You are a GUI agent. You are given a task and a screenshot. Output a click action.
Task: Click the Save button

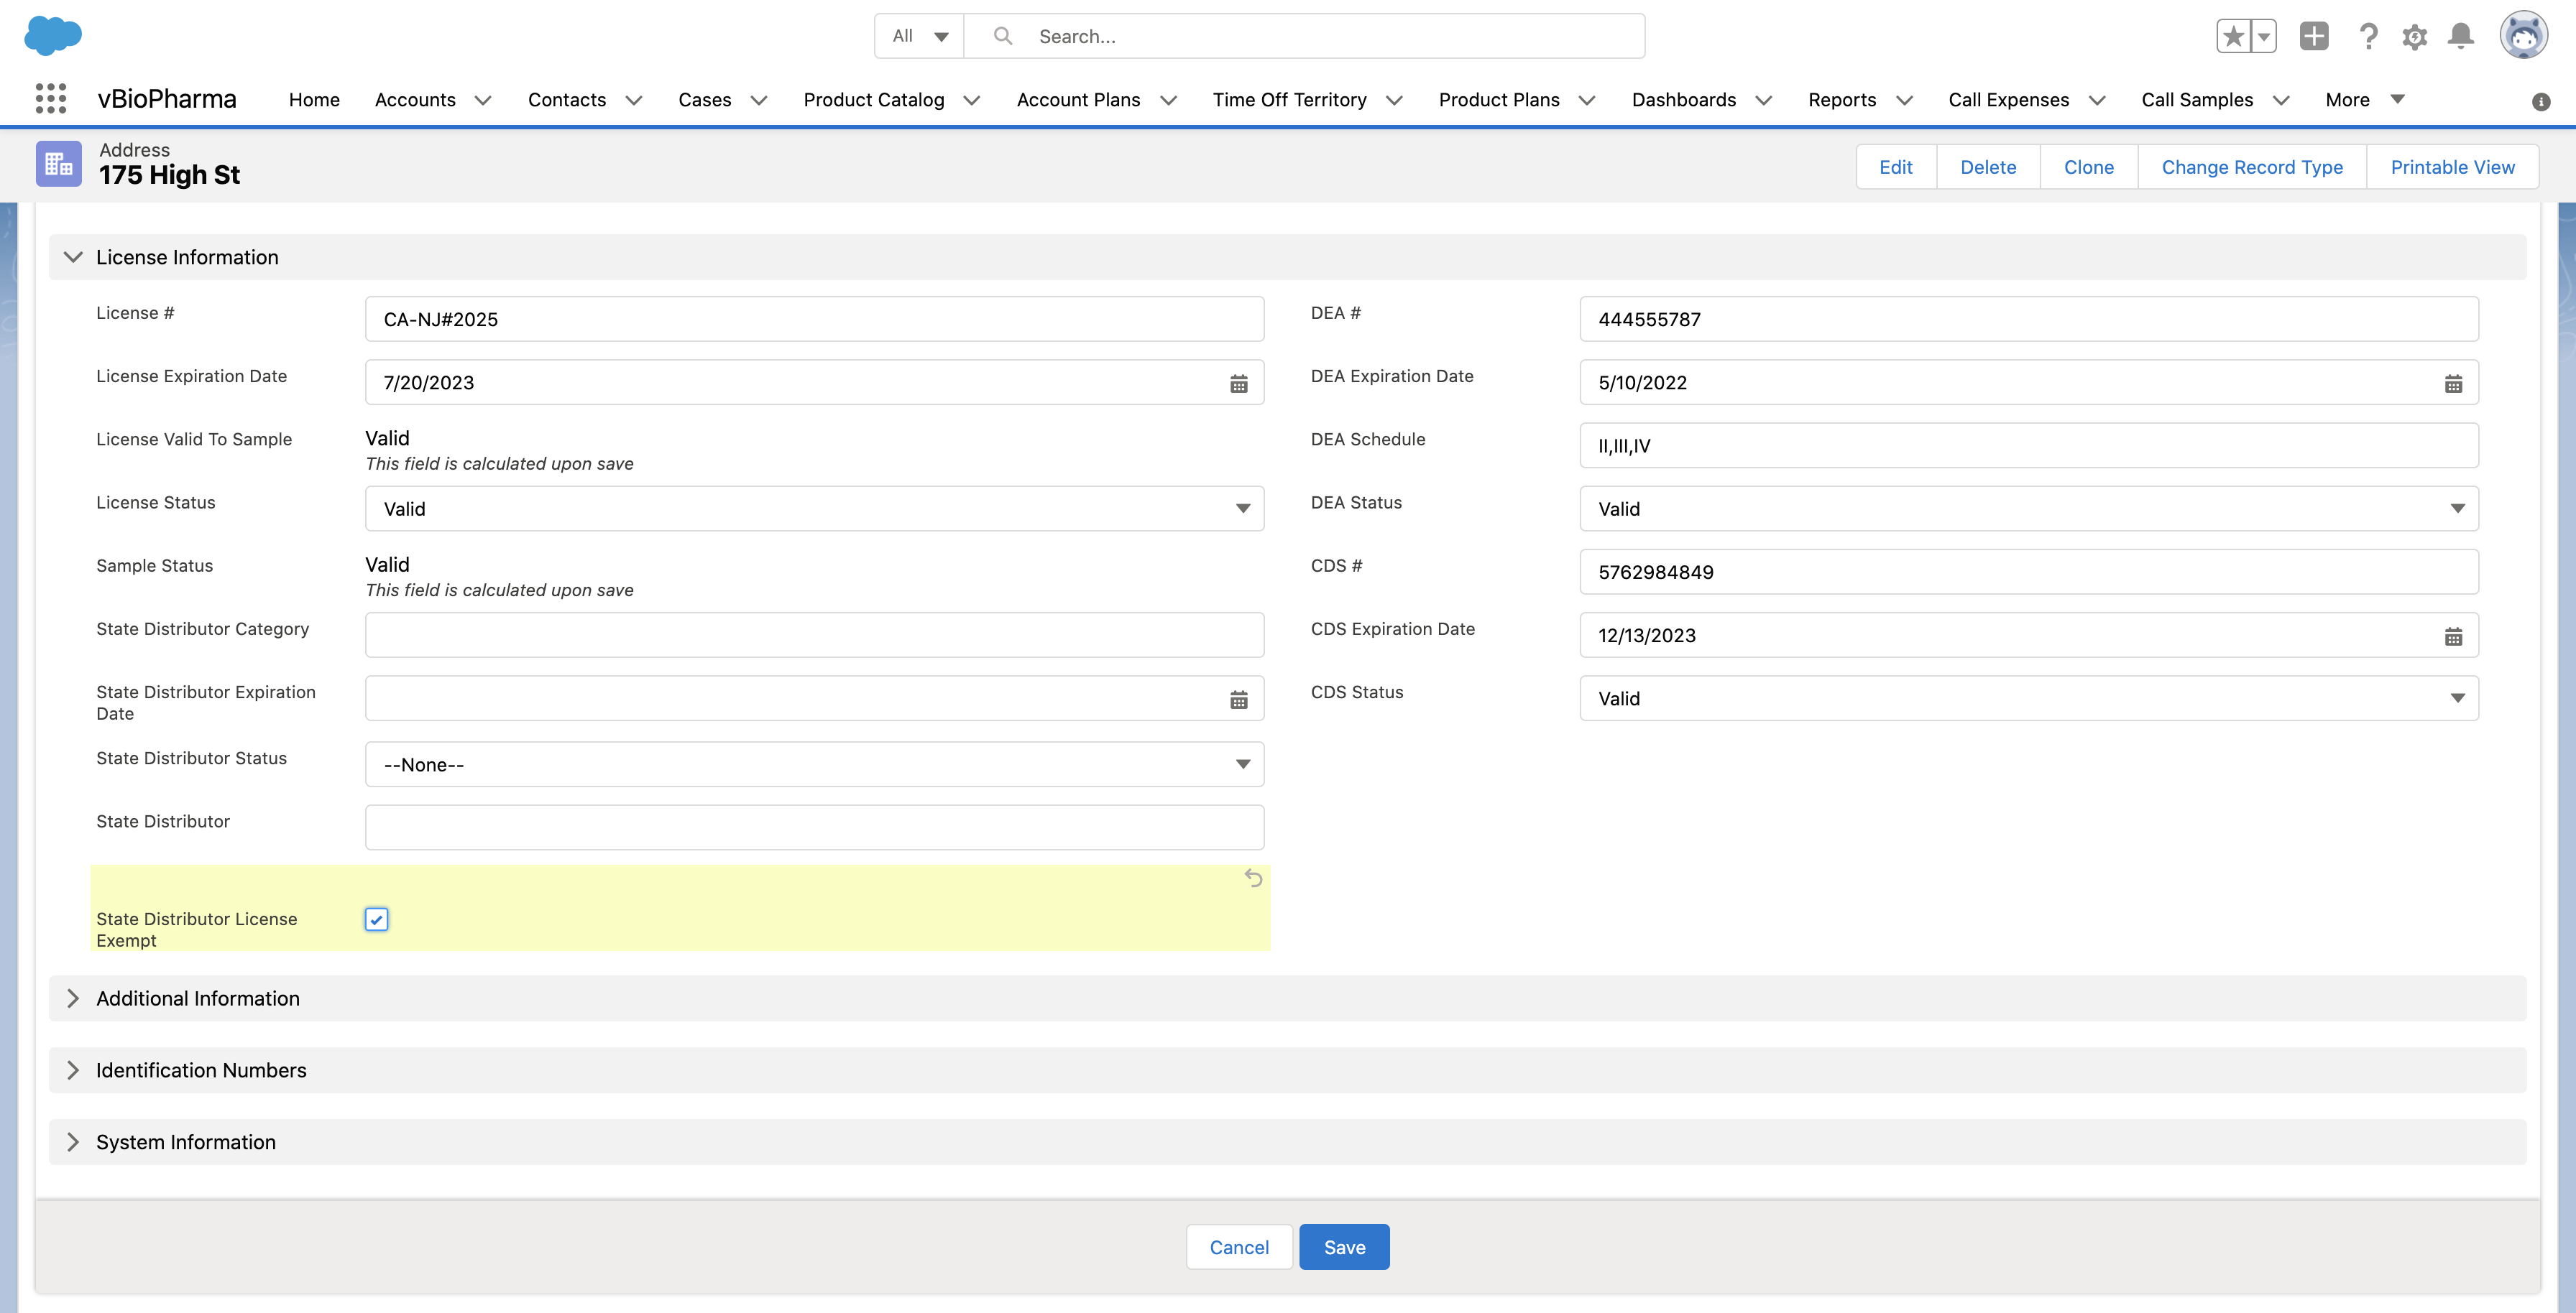(x=1343, y=1247)
